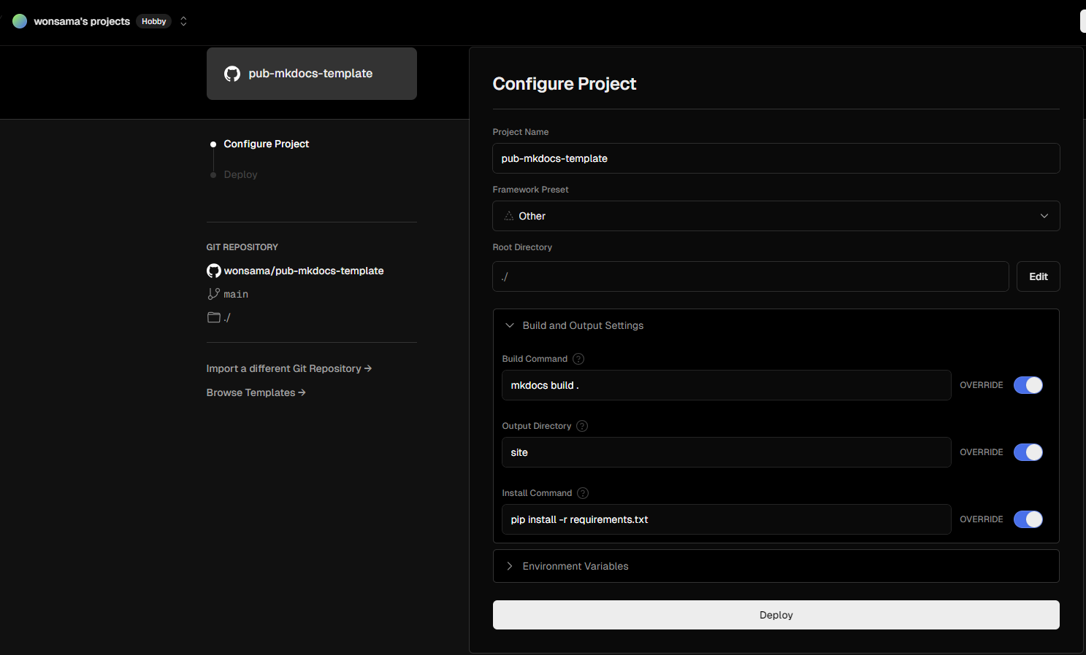The width and height of the screenshot is (1086, 655).
Task: Select the Deploy step in sidebar
Action: [x=240, y=174]
